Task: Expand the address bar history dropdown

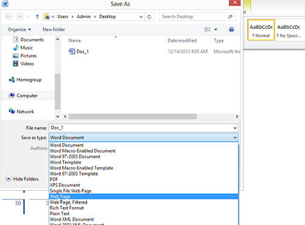Action: [141, 16]
